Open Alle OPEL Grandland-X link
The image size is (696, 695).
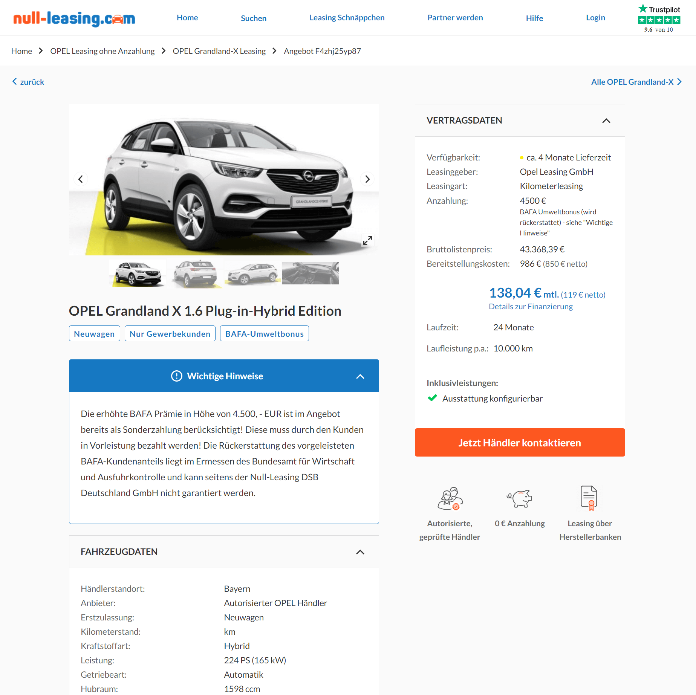pos(636,82)
